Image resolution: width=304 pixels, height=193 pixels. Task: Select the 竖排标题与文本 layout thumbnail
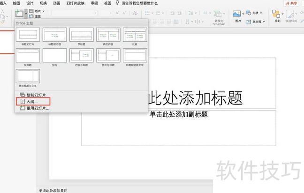28,76
